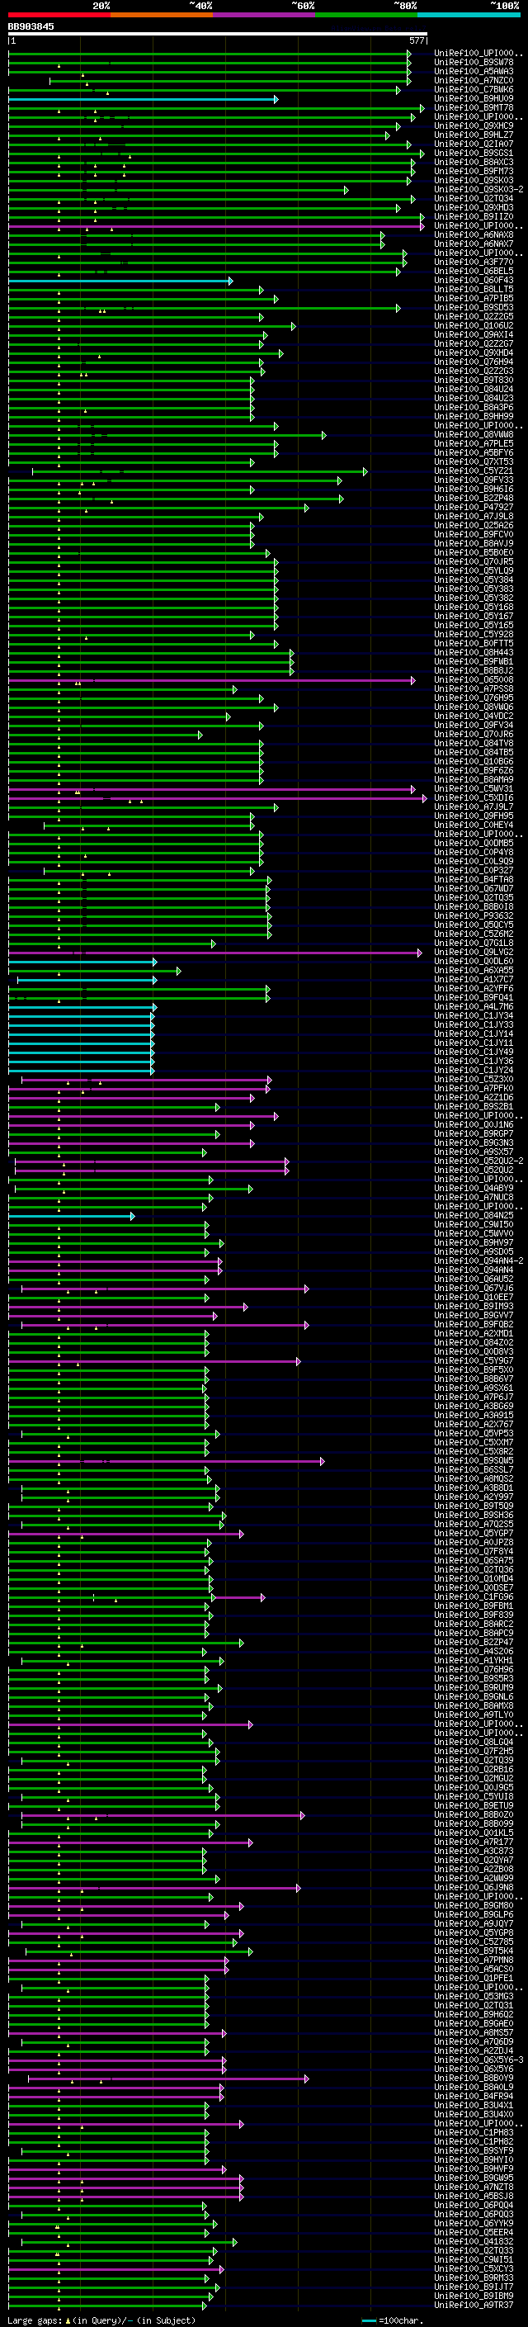This screenshot has width=528, height=2327.
Task: Select the UniRef100_B8B0Y9 label
Action: click(474, 2078)
